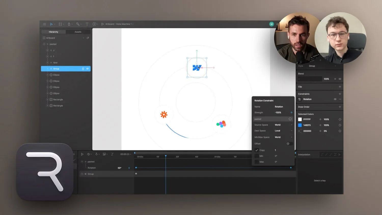Uncheck the Copy checkbox

(257, 150)
